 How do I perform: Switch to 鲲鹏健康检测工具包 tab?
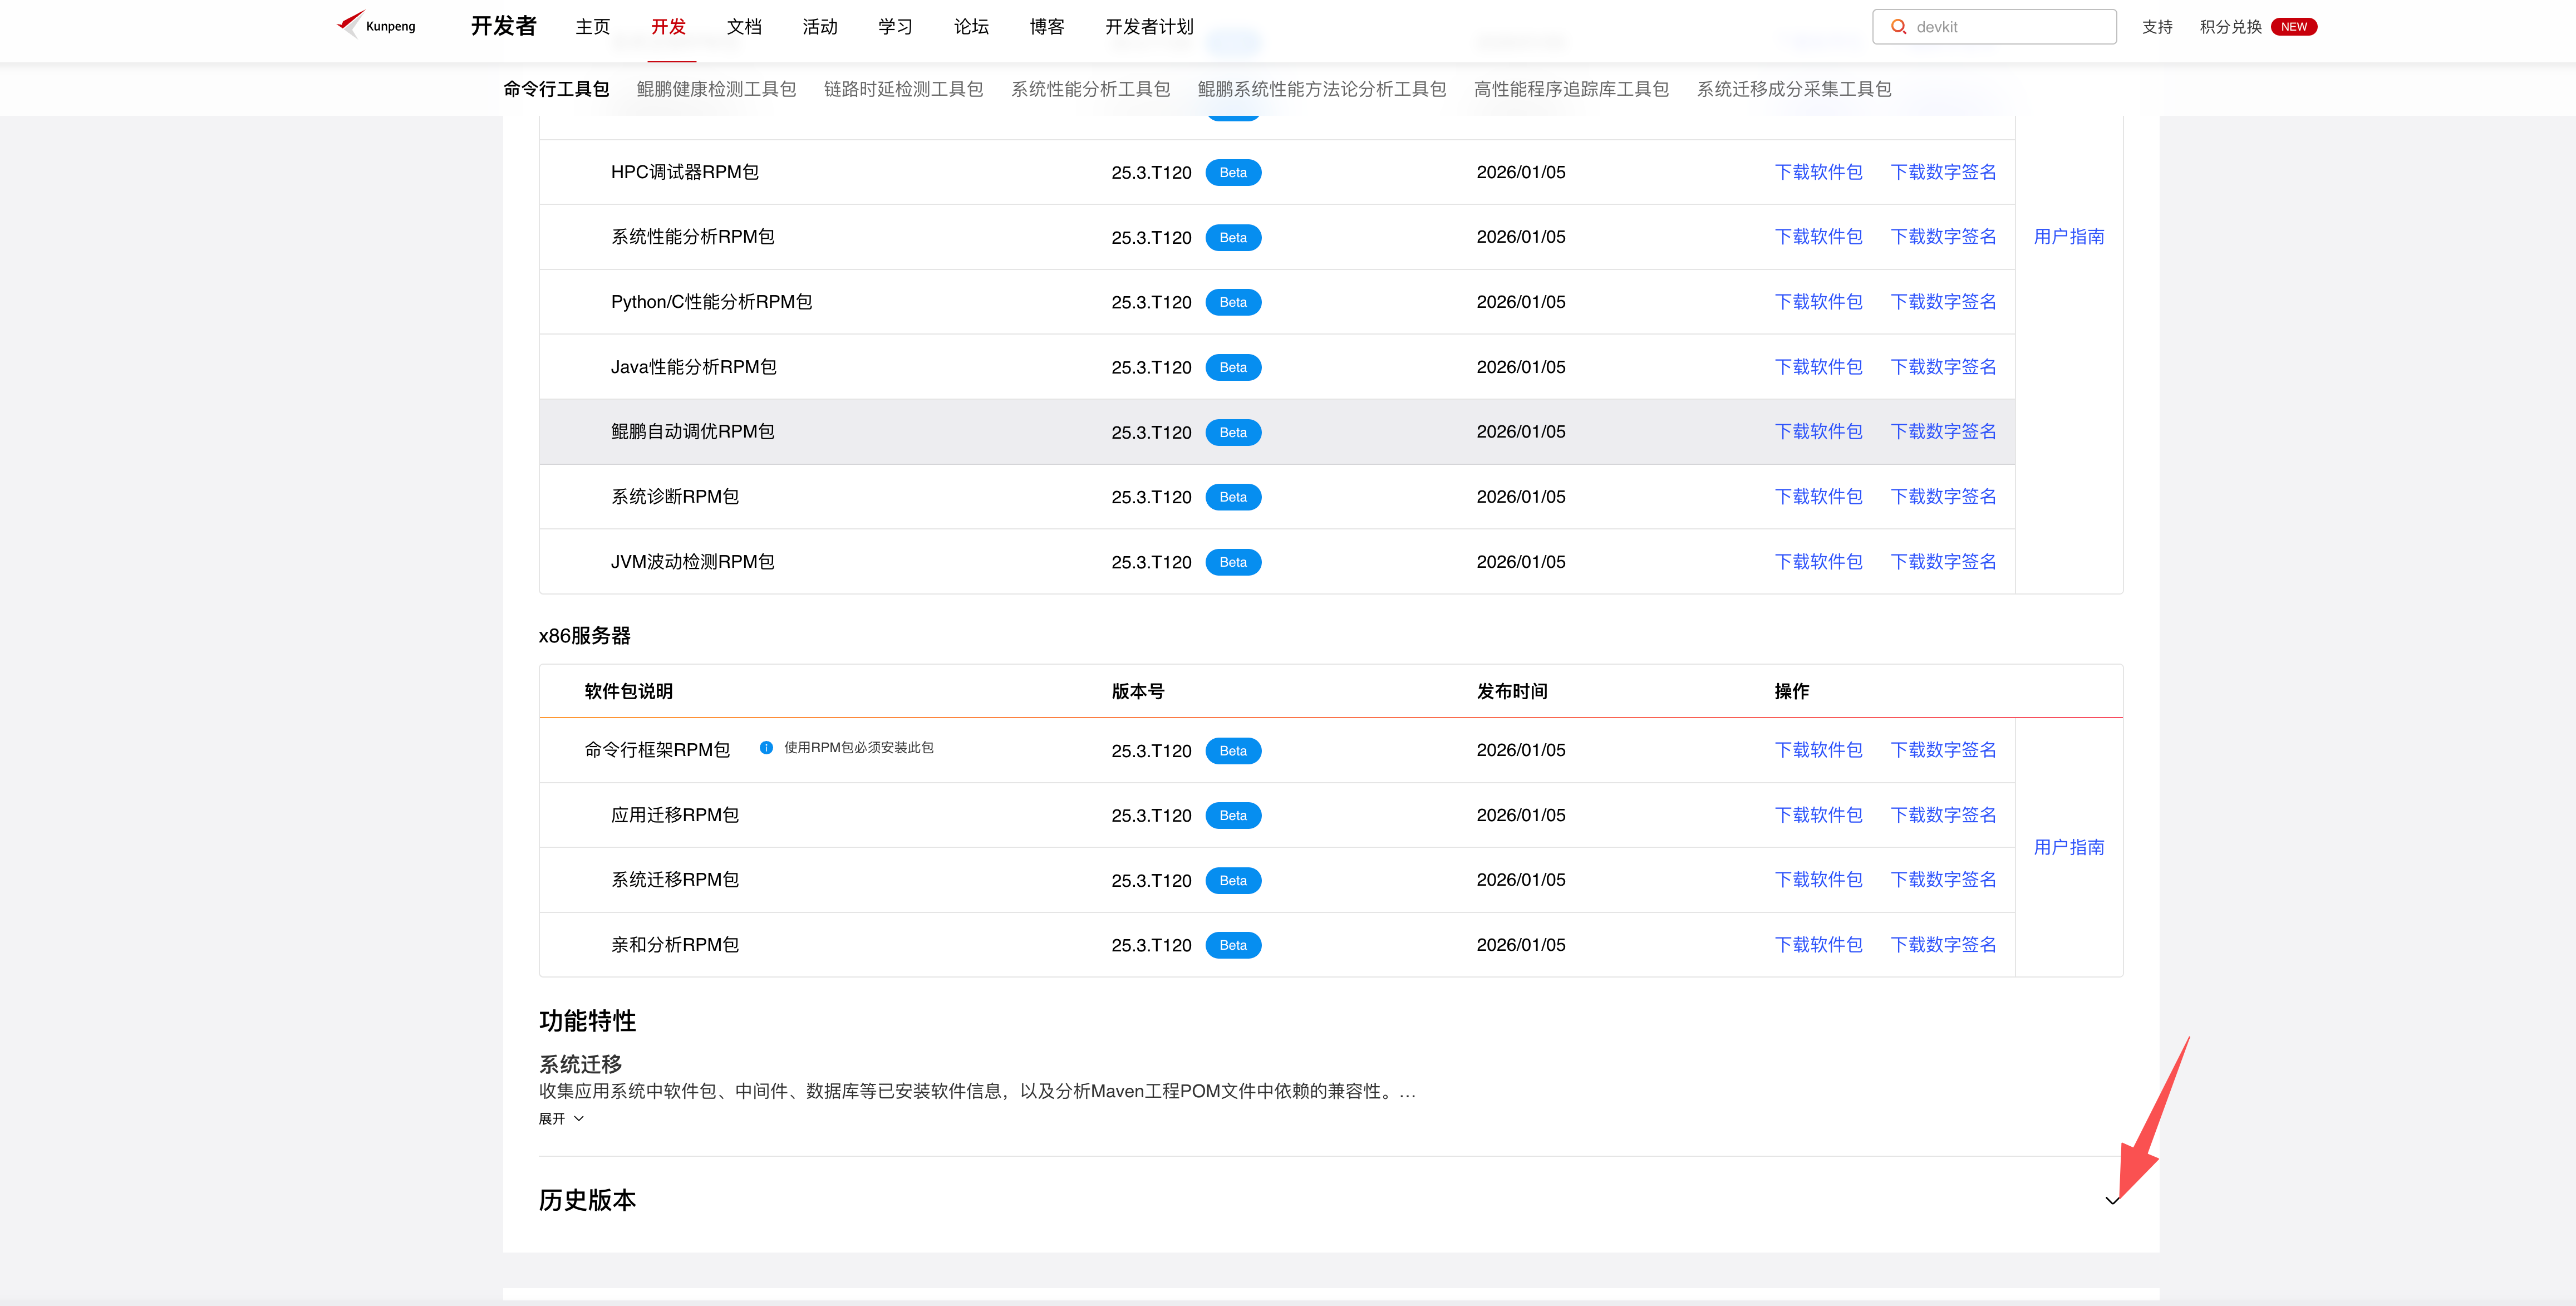716,89
